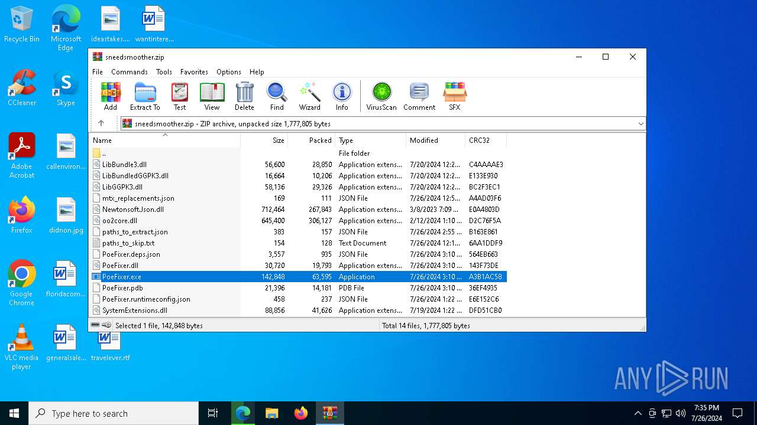Screen dimensions: 757x425
Task: Select PoeFixer.pdb file
Action: (298, 288)
